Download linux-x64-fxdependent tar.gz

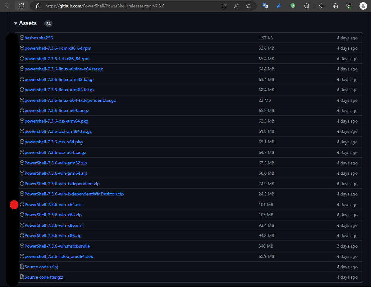point(70,101)
